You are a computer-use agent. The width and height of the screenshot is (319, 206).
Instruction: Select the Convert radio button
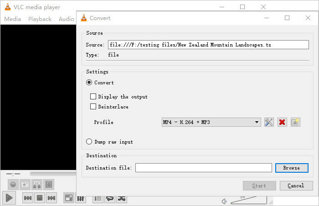pyautogui.click(x=89, y=82)
